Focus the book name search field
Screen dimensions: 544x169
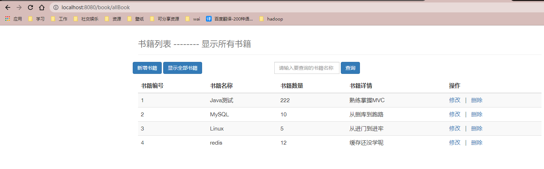[307, 68]
